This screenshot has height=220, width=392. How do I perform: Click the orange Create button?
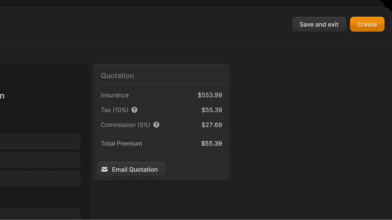tap(367, 24)
